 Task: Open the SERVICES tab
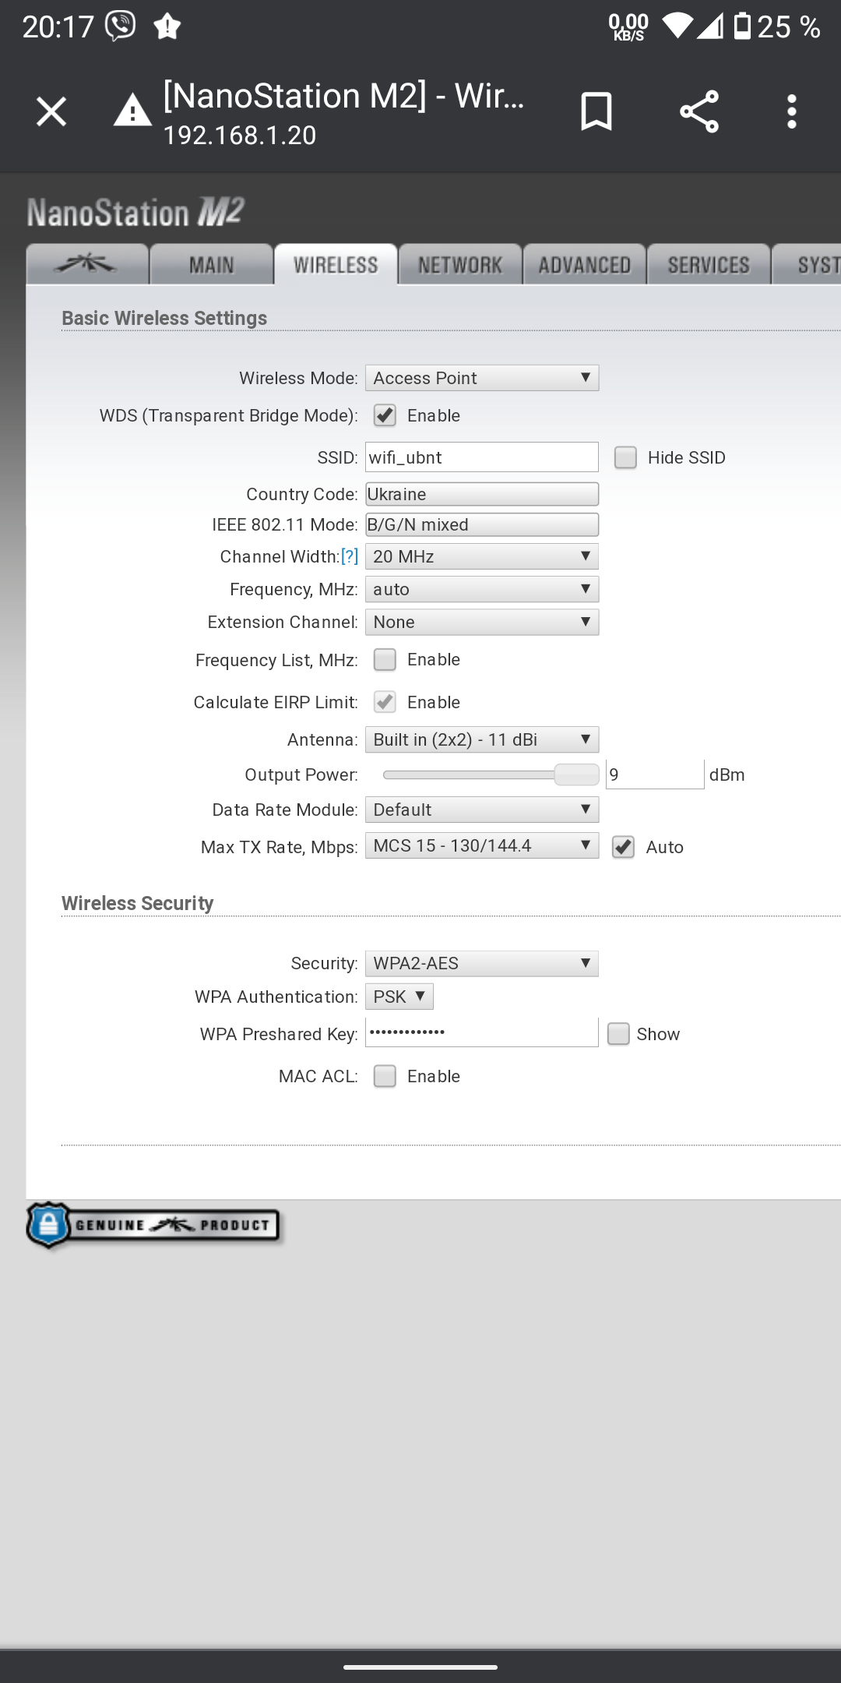709,265
